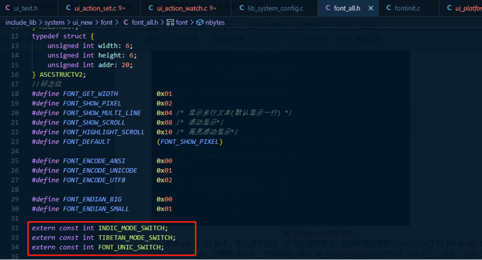Screen dimensions: 482x260
Task: Click on ASCSTRUCTV2 type name
Action: 61,74
